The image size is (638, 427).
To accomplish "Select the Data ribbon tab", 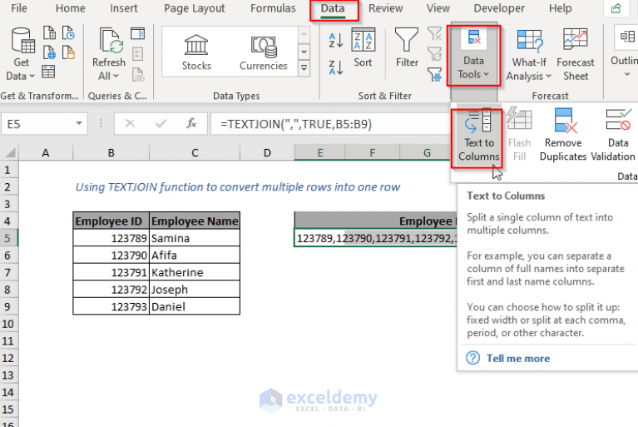I will (x=333, y=8).
